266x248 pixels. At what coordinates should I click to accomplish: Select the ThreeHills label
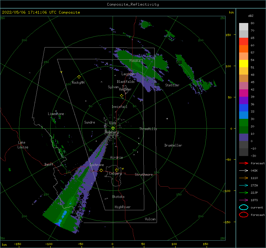click(x=148, y=129)
